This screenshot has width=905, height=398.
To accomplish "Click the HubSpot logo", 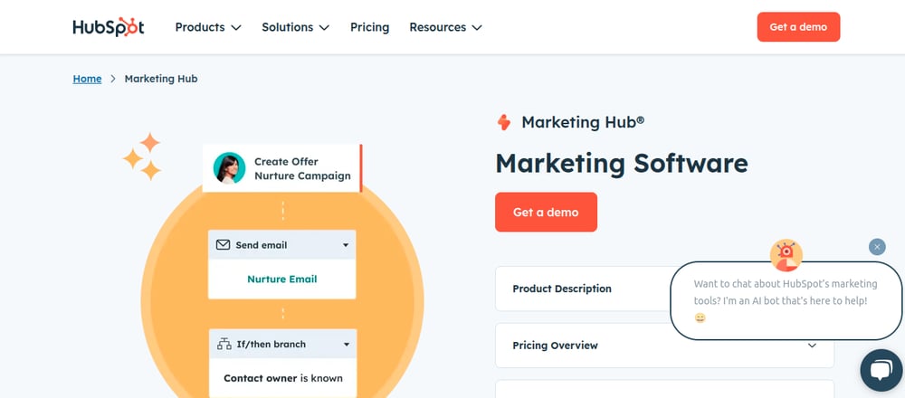I will click(108, 27).
